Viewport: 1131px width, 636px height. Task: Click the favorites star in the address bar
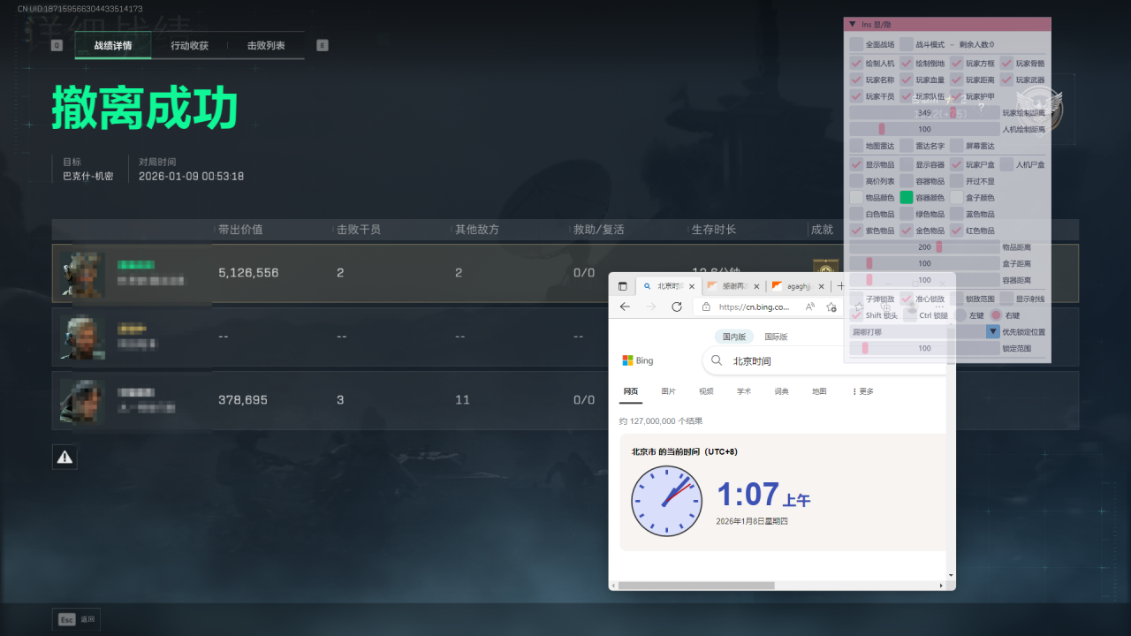coord(831,307)
